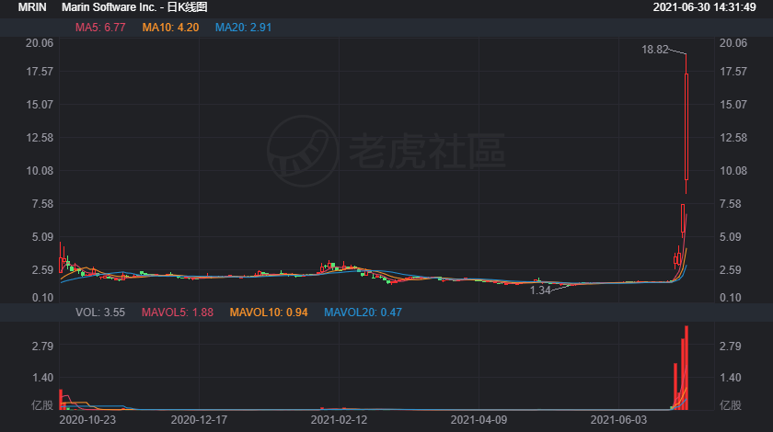Viewport: 773px width, 432px height.
Task: Click the timestamp 2021-06-30 14:31:49
Action: coord(704,7)
